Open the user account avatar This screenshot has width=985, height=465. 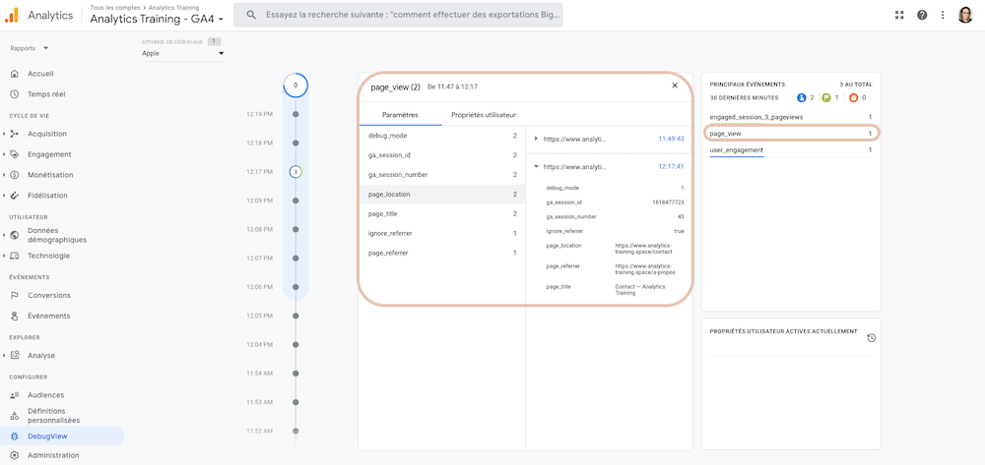(965, 15)
